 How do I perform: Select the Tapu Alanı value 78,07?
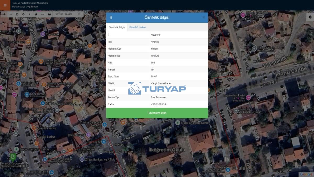178,77
